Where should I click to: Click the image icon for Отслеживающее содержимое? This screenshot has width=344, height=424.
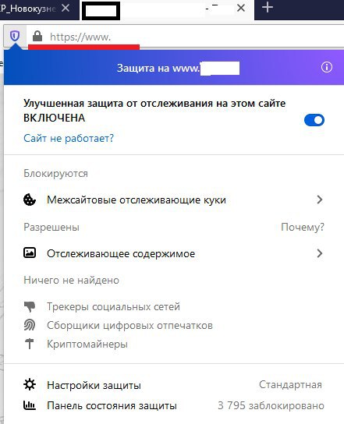coord(30,253)
